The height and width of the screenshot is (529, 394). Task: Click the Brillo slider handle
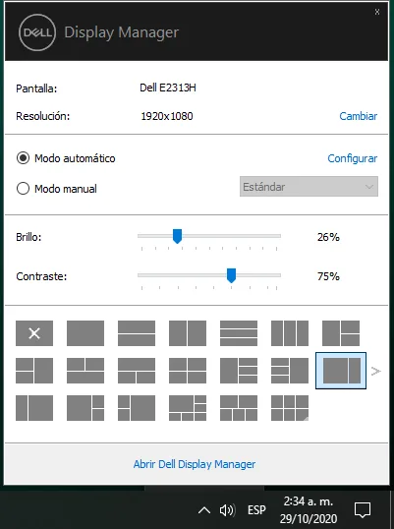coord(177,236)
